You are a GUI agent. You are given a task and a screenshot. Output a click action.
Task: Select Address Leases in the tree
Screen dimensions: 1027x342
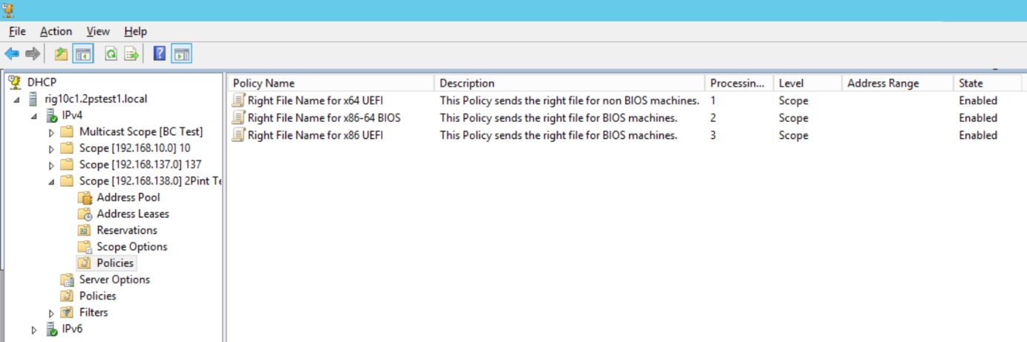tap(132, 214)
